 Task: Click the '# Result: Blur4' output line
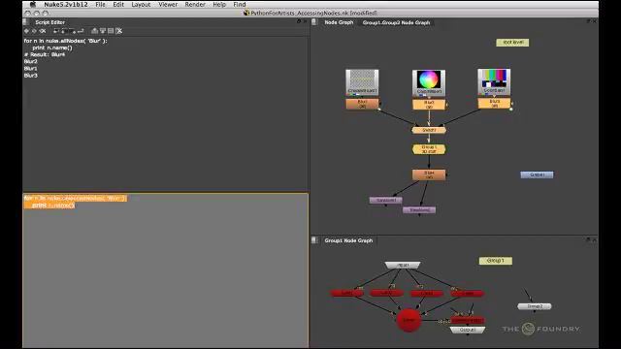[x=45, y=54]
